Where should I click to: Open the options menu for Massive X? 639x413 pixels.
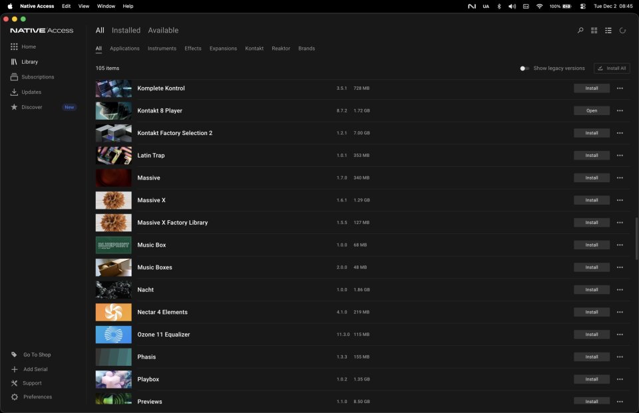coord(620,200)
